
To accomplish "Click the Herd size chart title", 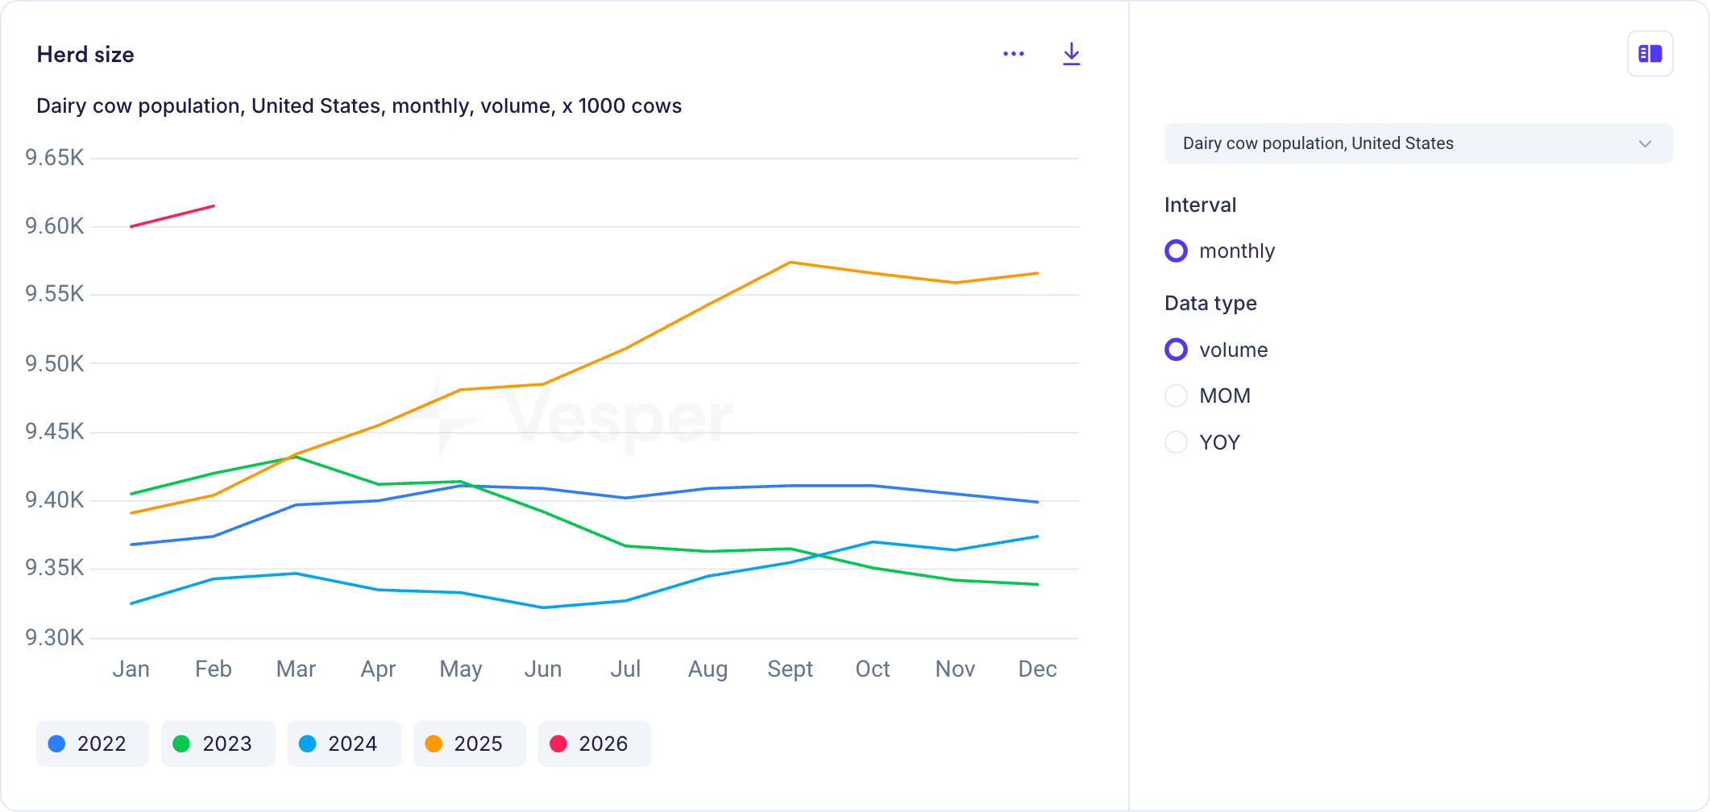I will pos(85,55).
